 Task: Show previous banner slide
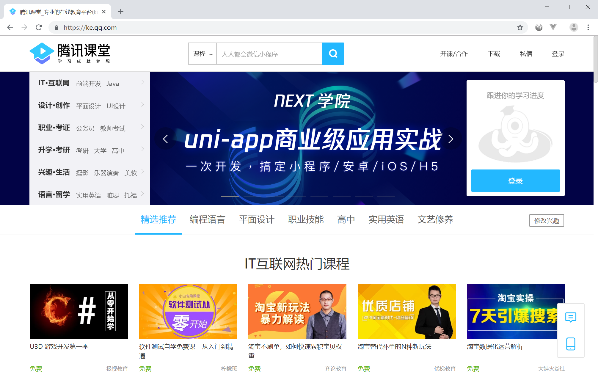pos(166,139)
